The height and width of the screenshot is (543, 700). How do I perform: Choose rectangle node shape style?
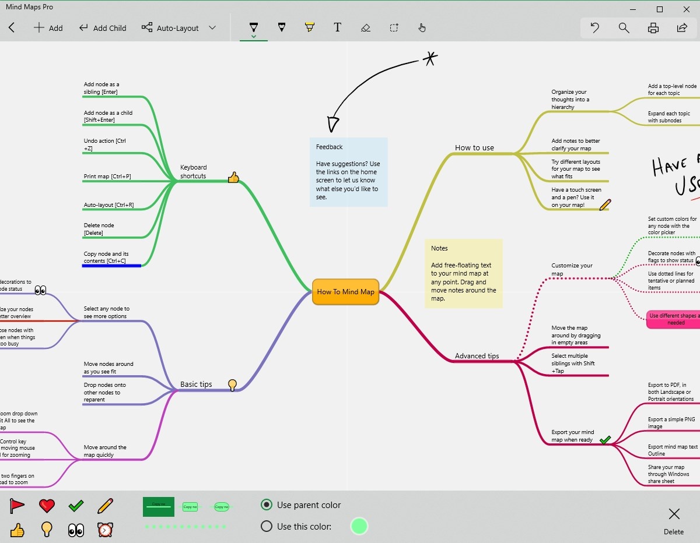(190, 507)
